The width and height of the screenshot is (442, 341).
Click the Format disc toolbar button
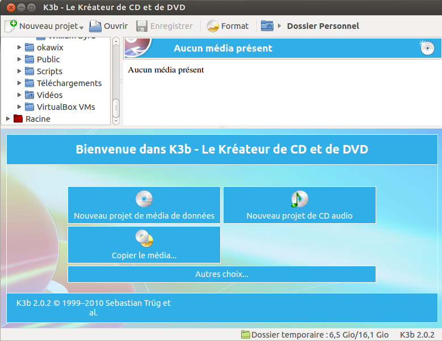(228, 26)
